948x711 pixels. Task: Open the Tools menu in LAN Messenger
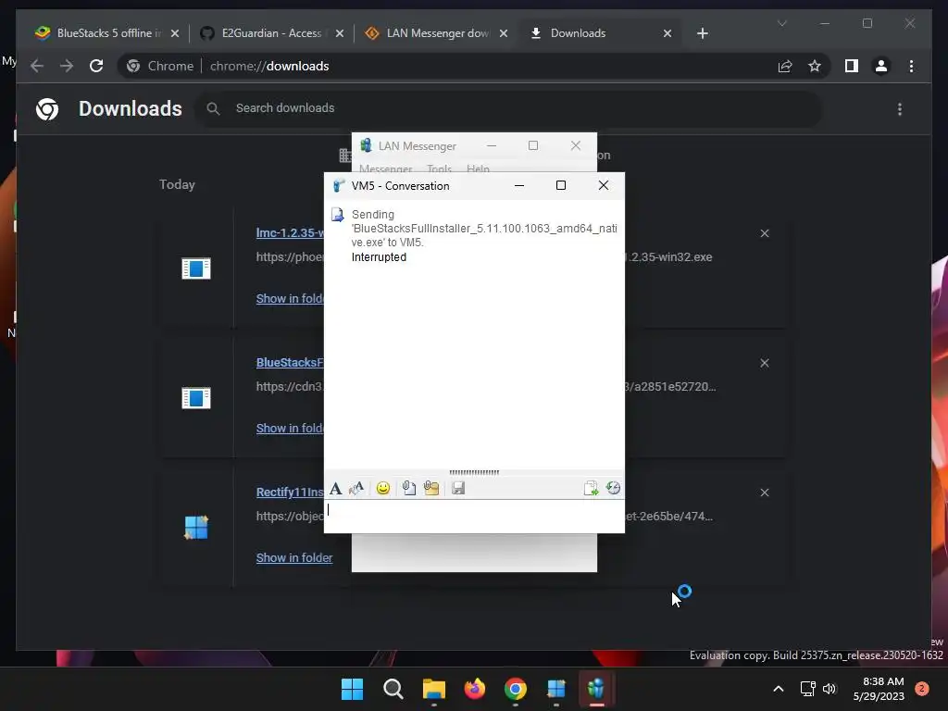(439, 168)
